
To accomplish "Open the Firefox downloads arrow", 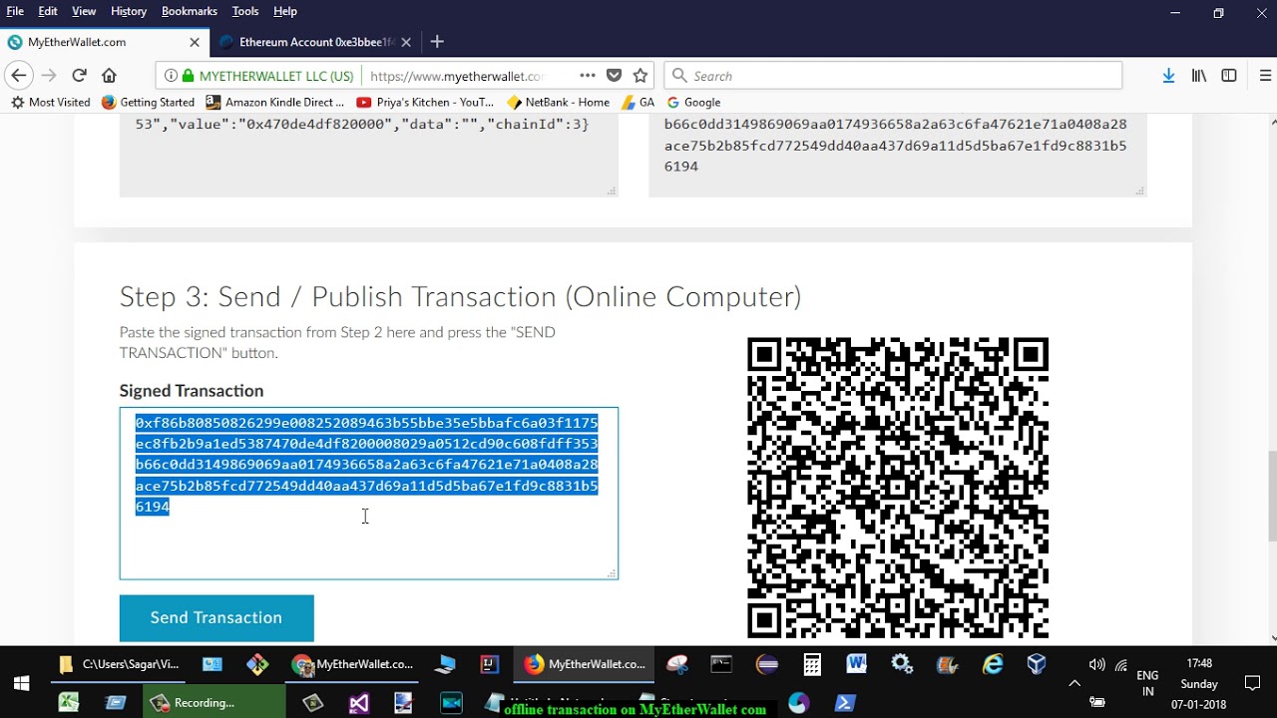I will 1168,76.
